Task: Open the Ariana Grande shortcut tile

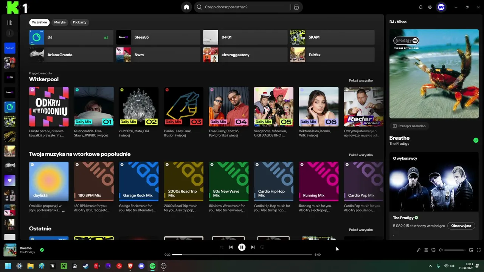Action: tap(71, 55)
